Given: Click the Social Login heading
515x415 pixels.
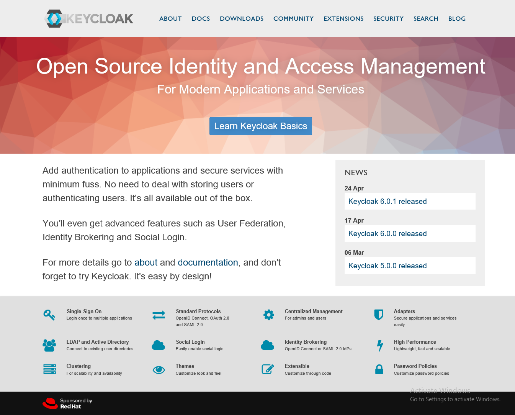Looking at the screenshot, I should [x=190, y=342].
